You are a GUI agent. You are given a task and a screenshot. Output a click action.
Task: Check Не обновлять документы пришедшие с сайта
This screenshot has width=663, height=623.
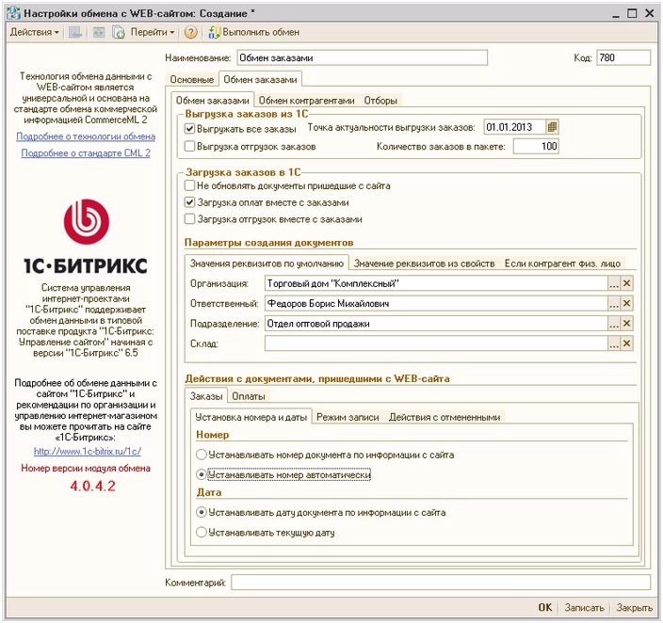click(190, 186)
